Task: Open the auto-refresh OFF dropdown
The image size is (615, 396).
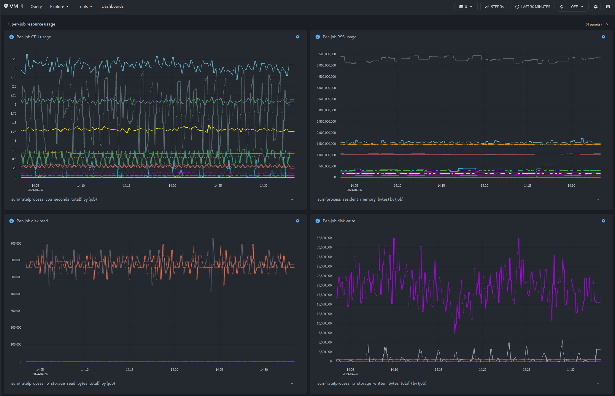Action: pos(577,7)
